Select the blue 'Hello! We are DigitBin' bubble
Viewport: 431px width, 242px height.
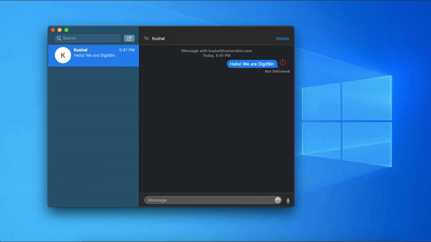(252, 64)
